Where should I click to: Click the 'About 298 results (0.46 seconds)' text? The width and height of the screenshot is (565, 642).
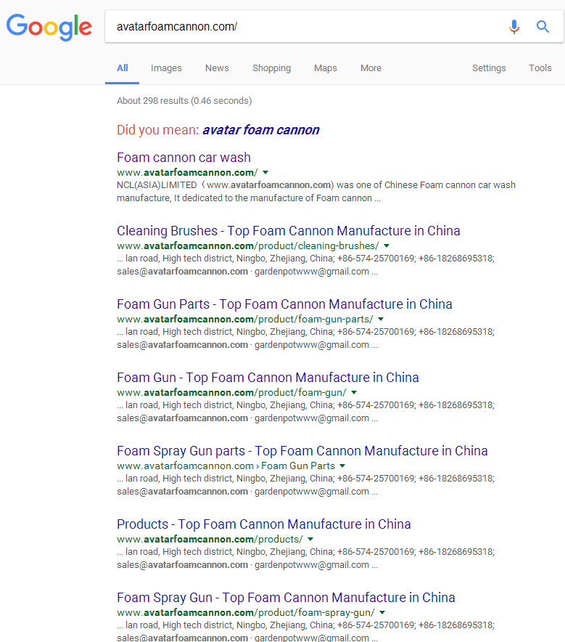coord(184,101)
